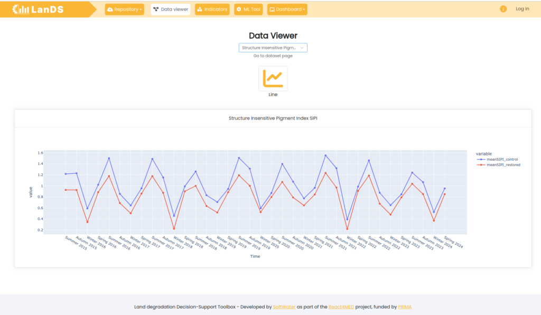Click the Spring 2024 x-axis label
This screenshot has width=541, height=315.
click(x=453, y=242)
